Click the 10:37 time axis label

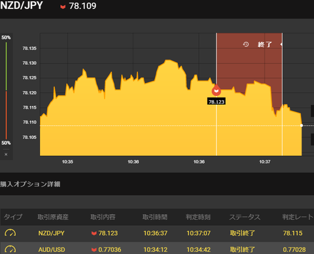point(264,162)
